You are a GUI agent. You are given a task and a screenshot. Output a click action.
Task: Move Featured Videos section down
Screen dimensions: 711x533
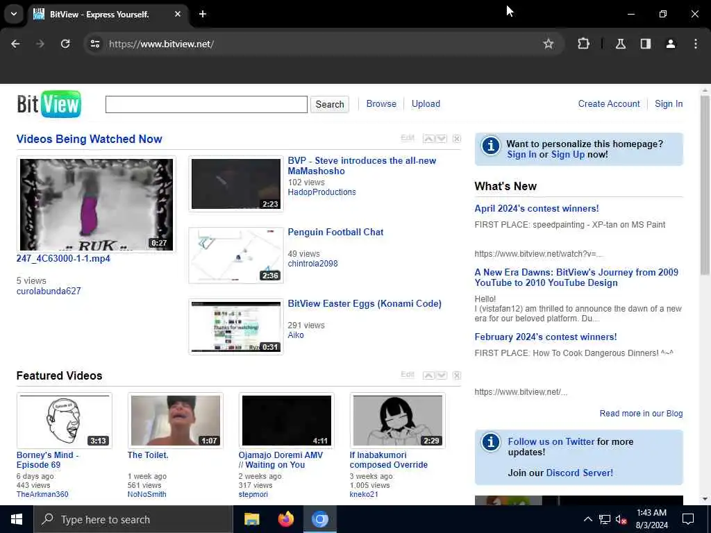[x=441, y=375]
